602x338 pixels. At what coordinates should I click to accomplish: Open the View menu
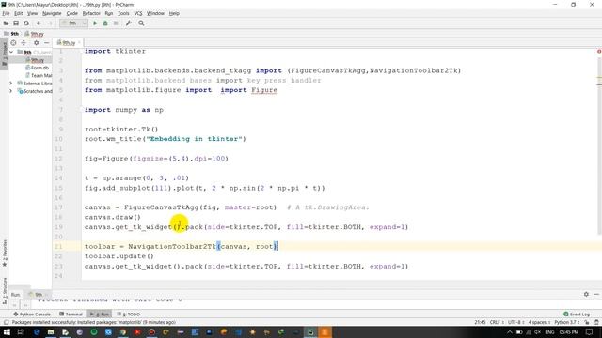pyautogui.click(x=32, y=13)
